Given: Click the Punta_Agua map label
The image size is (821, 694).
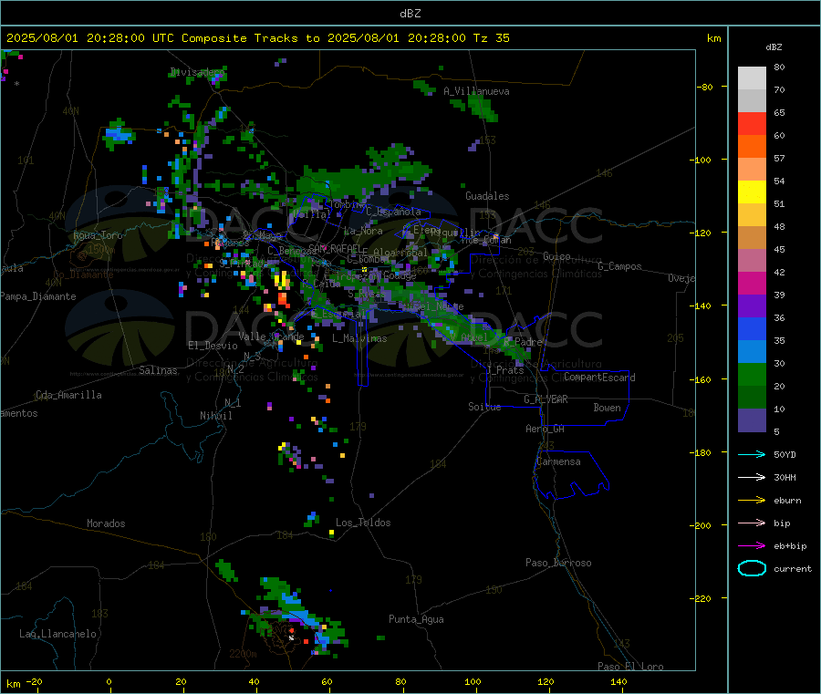Looking at the screenshot, I should 416,619.
